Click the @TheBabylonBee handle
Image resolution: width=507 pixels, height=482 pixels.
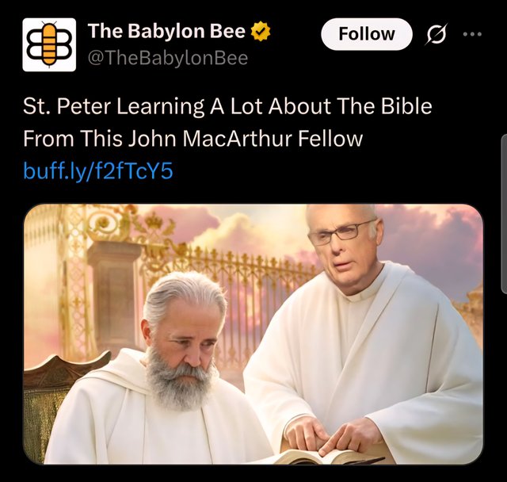168,59
